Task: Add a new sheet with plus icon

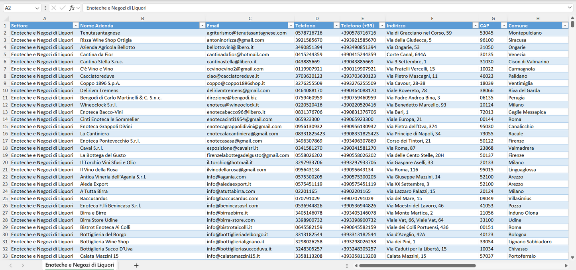Action: pyautogui.click(x=136, y=265)
